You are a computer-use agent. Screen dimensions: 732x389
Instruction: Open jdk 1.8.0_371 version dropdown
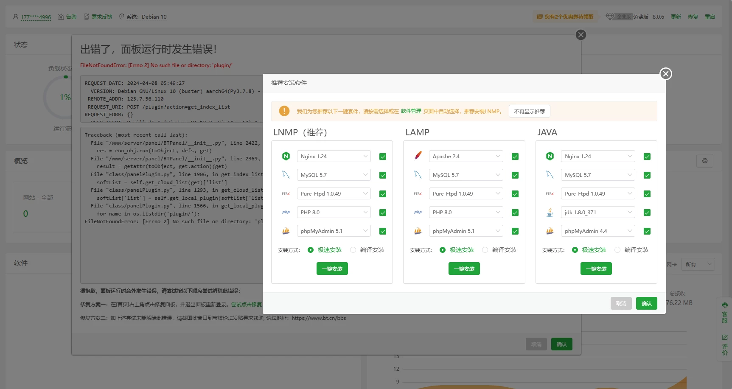598,212
